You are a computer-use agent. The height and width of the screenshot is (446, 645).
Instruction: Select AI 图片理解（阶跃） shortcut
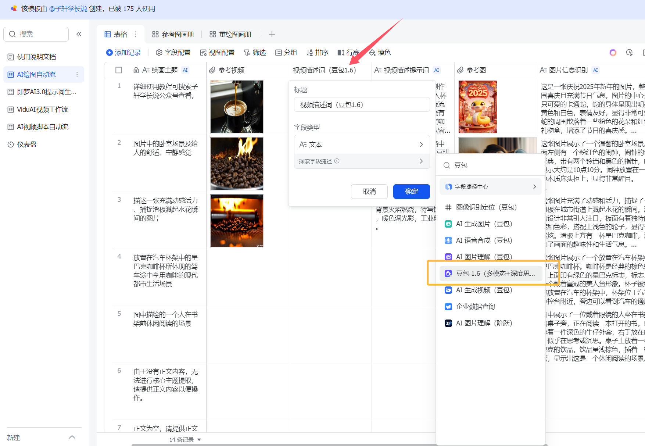coord(491,323)
